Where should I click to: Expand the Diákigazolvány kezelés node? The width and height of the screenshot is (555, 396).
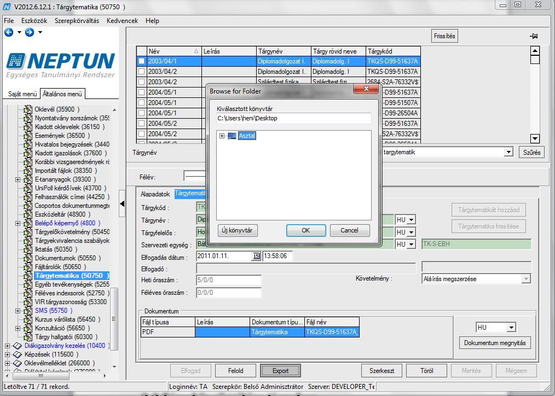[x=8, y=346]
